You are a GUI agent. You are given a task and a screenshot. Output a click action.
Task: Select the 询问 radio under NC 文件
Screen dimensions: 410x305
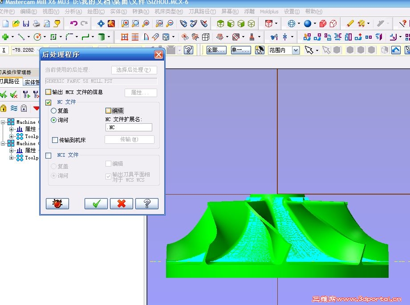click(53, 120)
